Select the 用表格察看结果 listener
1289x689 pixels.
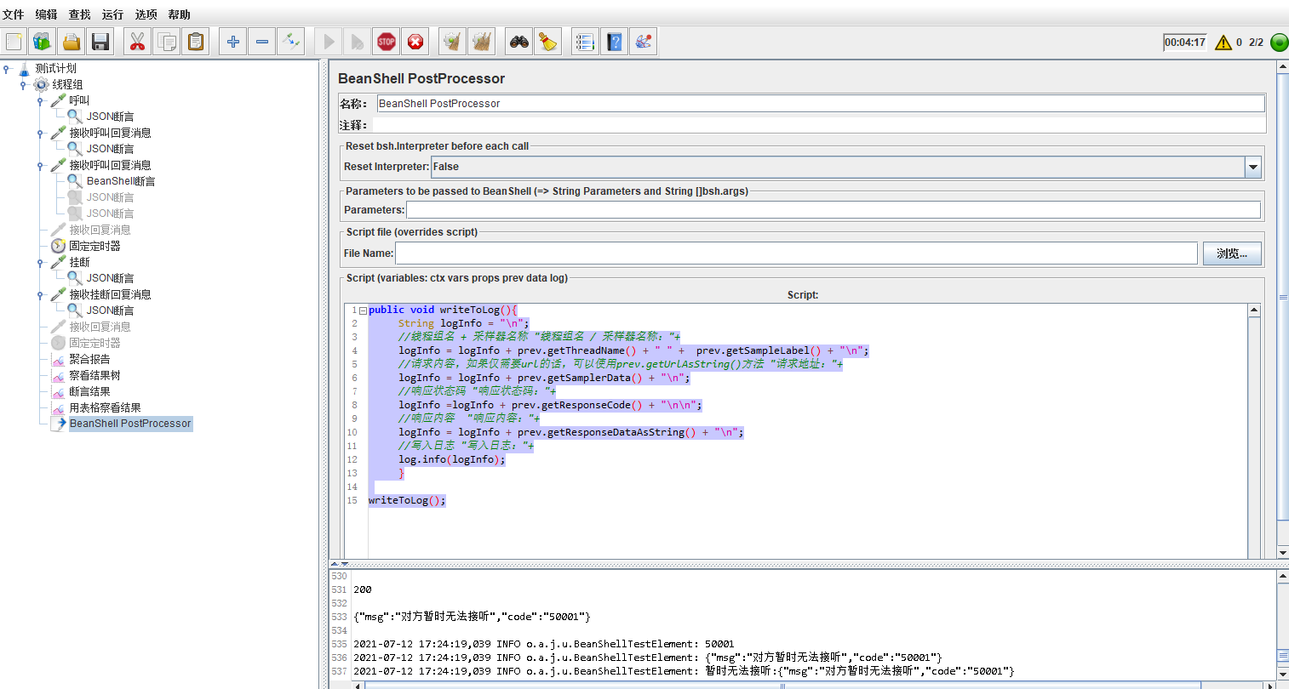tap(105, 407)
